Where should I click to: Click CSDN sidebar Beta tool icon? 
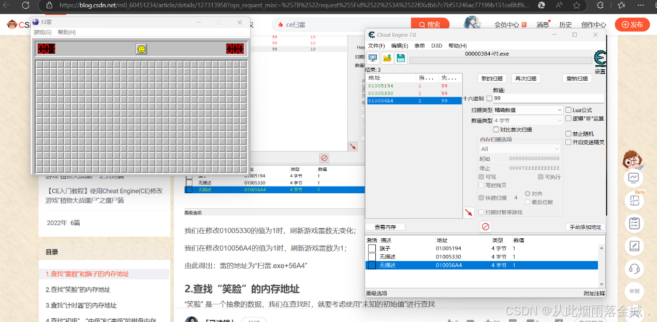click(x=634, y=201)
